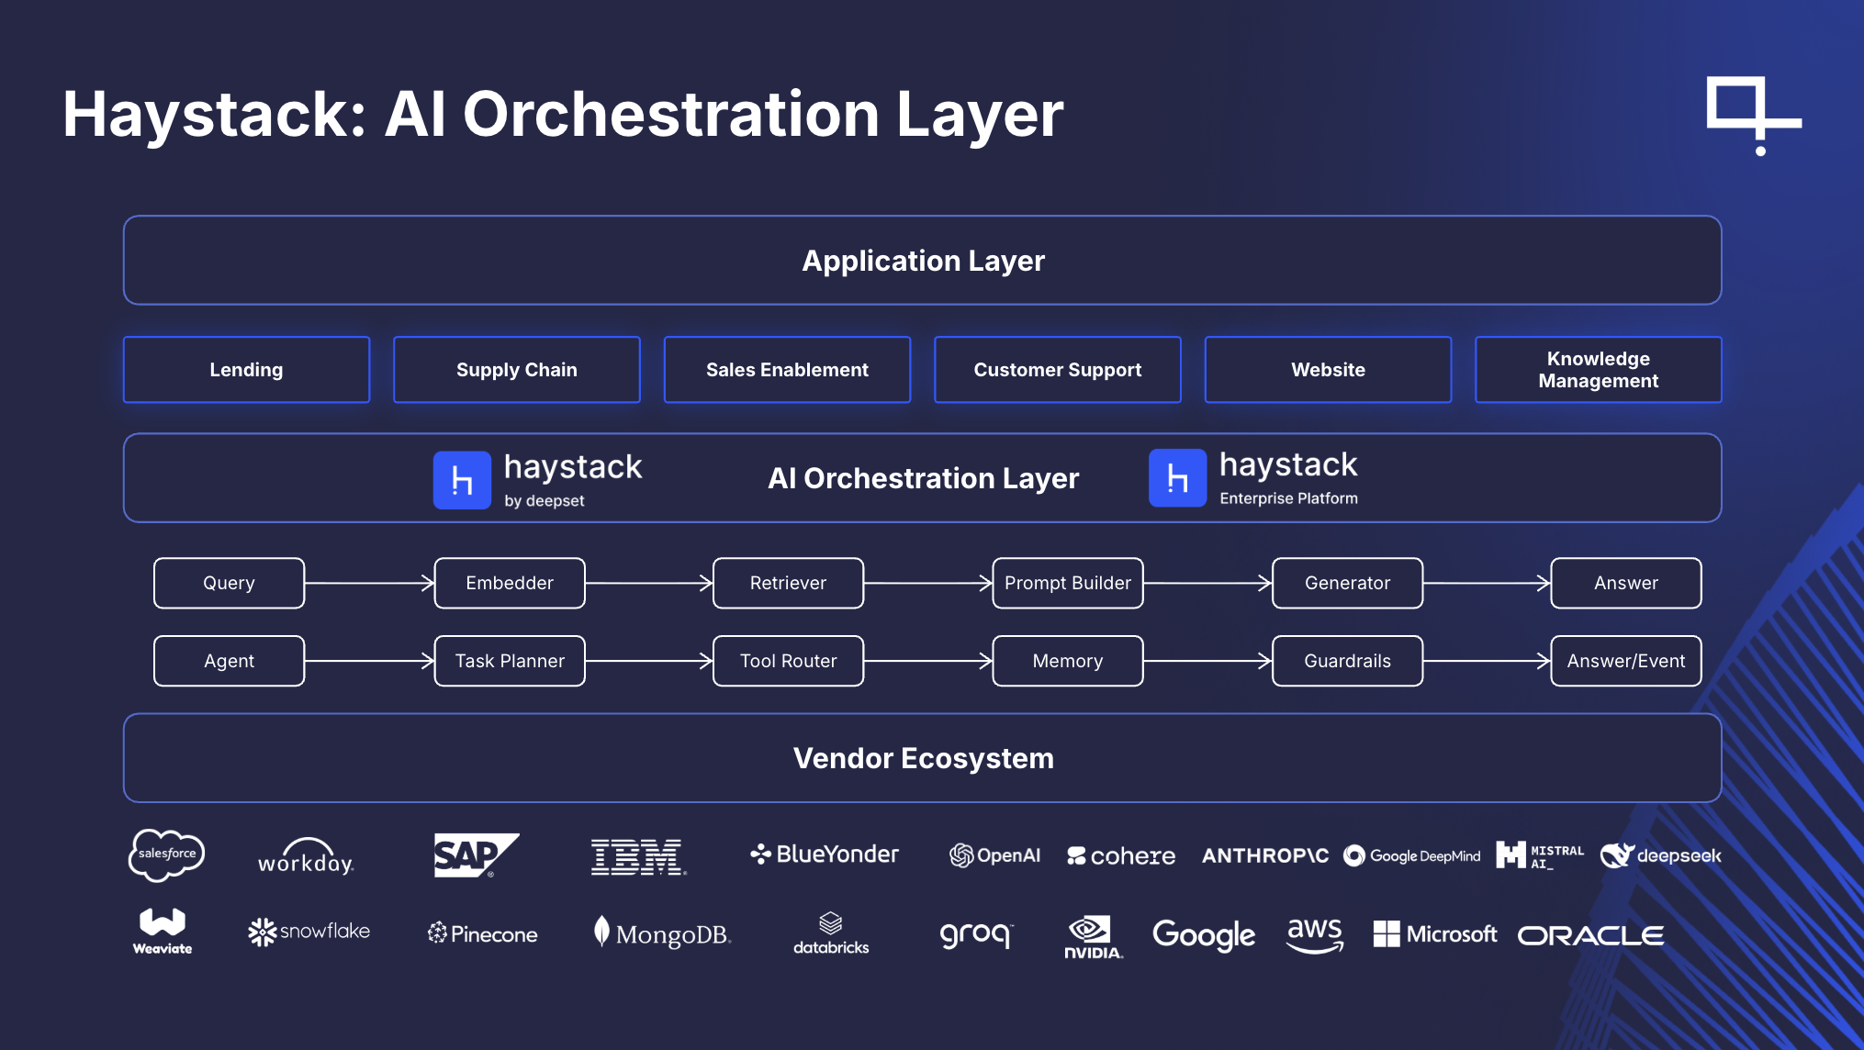Image resolution: width=1864 pixels, height=1050 pixels.
Task: Click the Databricks logo
Action: pyautogui.click(x=831, y=933)
